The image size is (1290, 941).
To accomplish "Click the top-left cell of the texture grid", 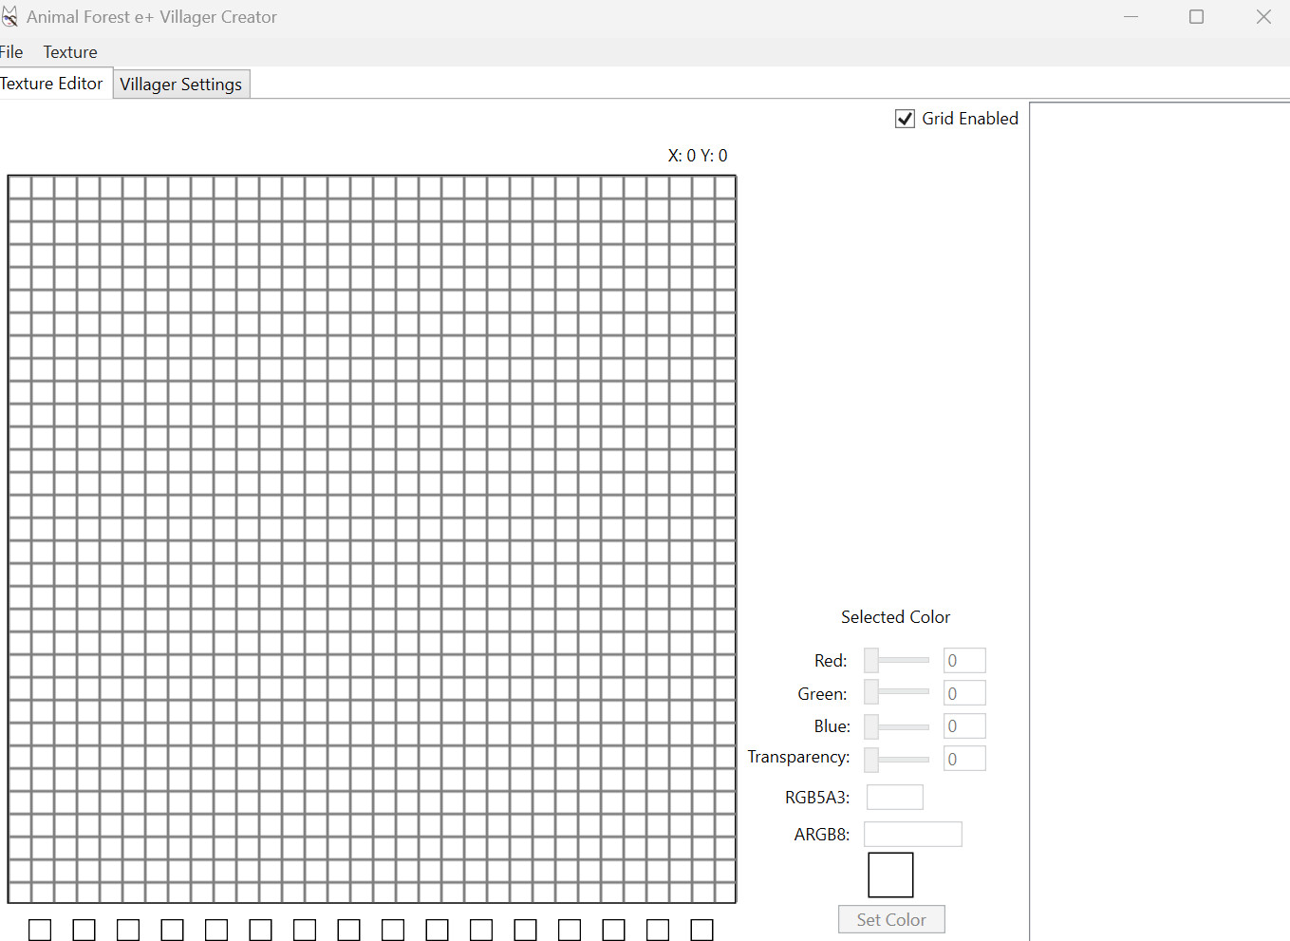I will pyautogui.click(x=20, y=187).
